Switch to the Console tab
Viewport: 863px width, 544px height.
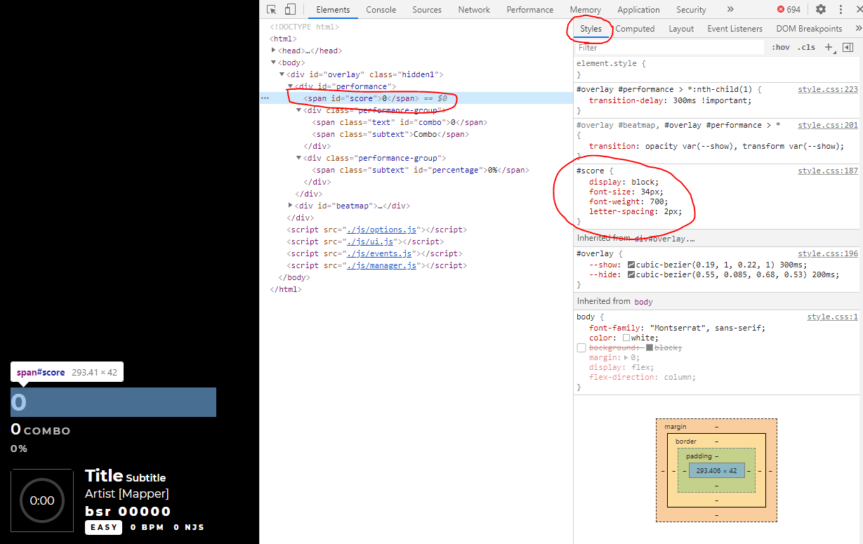click(x=381, y=10)
